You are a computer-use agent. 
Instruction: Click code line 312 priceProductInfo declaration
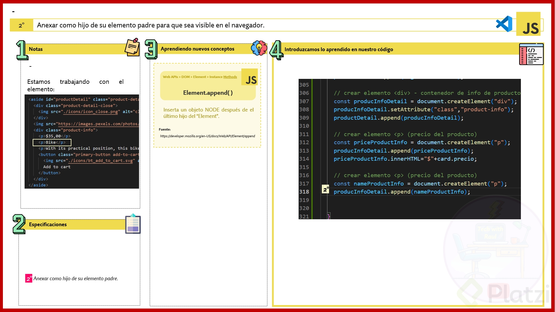point(422,142)
